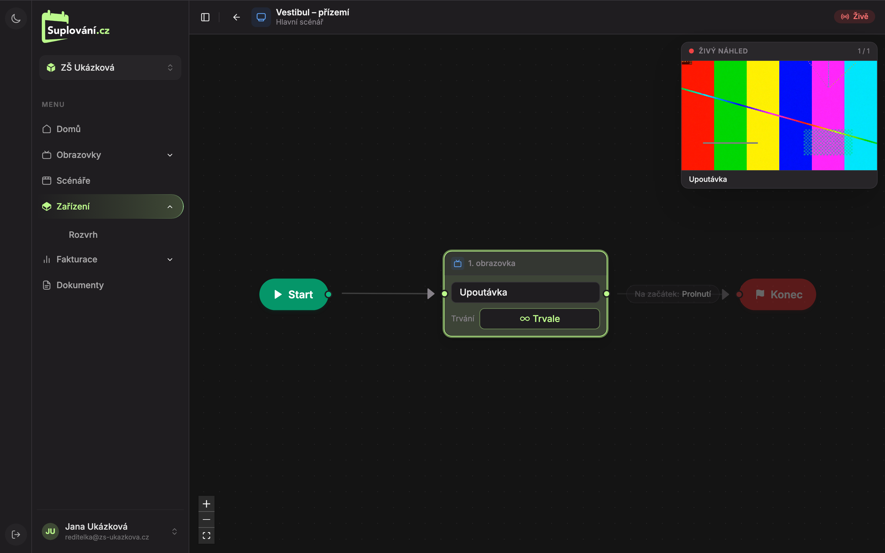Click the ŽIVÝ NÁHLED panel header
Image resolution: width=885 pixels, height=553 pixels.
pyautogui.click(x=779, y=51)
